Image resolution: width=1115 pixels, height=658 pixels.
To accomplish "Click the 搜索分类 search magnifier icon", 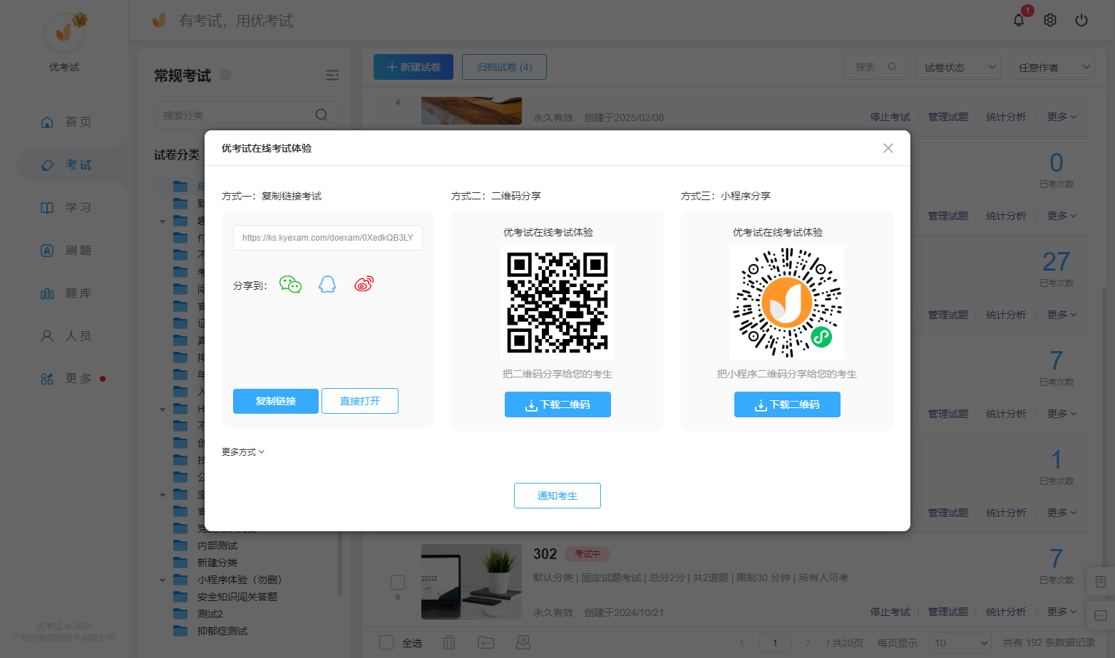I will [322, 115].
